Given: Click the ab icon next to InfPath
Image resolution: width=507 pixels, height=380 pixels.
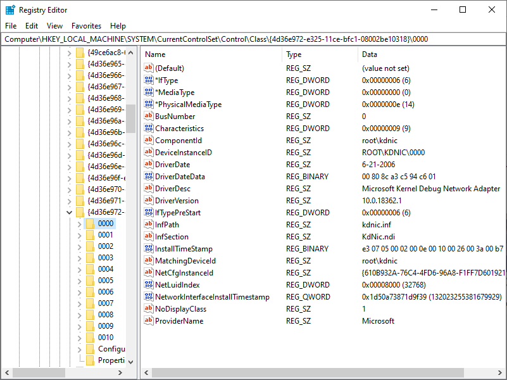Looking at the screenshot, I should coord(148,224).
